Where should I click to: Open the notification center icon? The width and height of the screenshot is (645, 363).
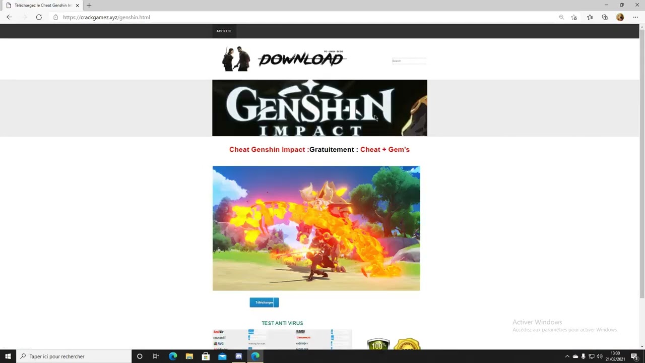tap(634, 356)
